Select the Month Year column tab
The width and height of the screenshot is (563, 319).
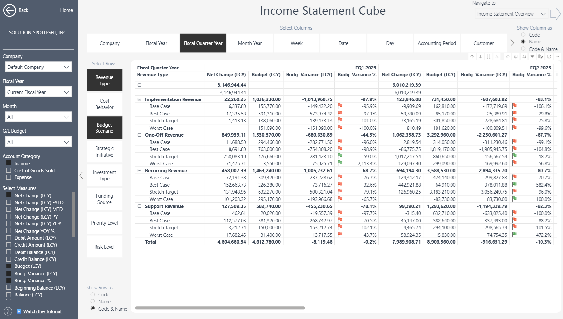pos(250,43)
